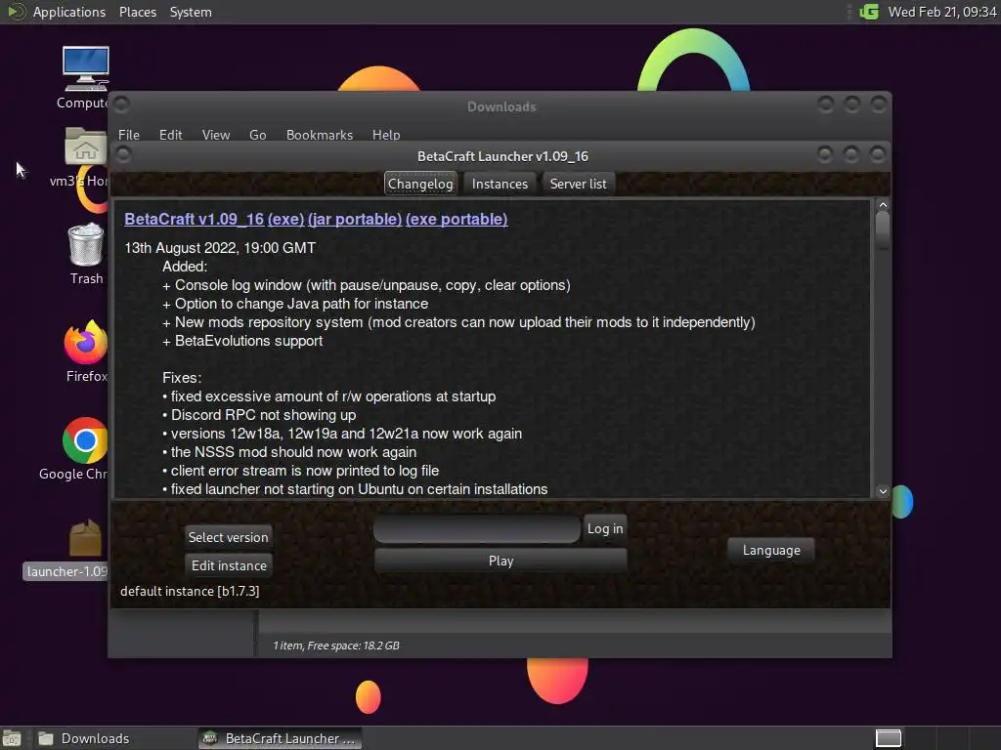Click 'BetaEvolutions support' changelog line

tap(242, 341)
